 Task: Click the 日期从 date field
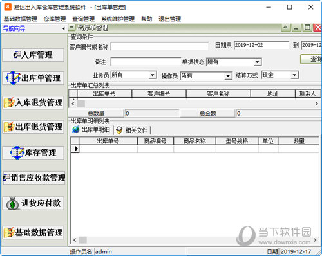tap(261, 45)
